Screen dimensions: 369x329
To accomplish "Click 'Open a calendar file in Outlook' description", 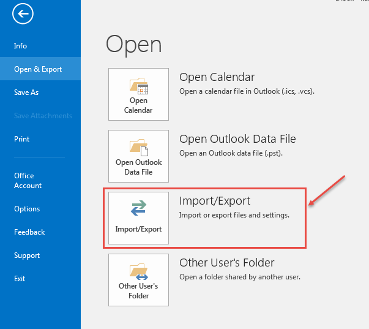I will [247, 91].
